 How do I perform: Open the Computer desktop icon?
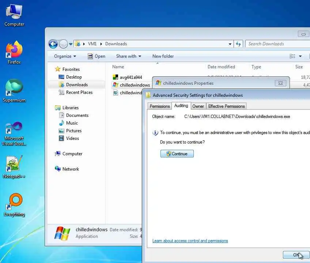tap(14, 15)
